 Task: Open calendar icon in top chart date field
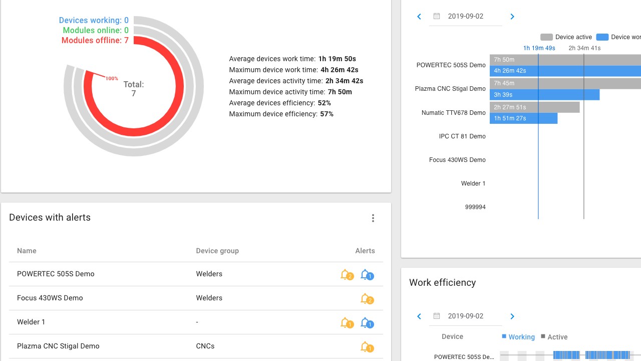pyautogui.click(x=437, y=16)
